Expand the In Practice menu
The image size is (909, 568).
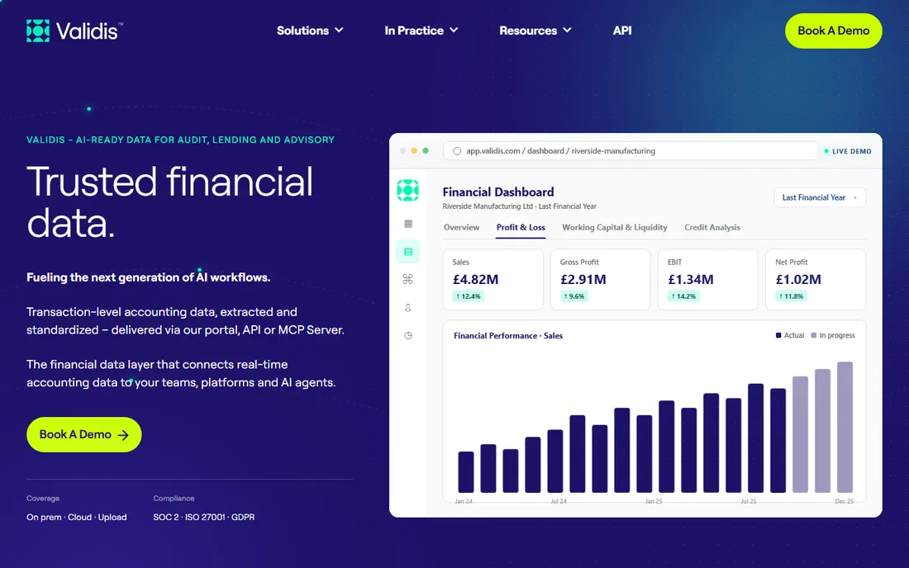[x=421, y=31]
